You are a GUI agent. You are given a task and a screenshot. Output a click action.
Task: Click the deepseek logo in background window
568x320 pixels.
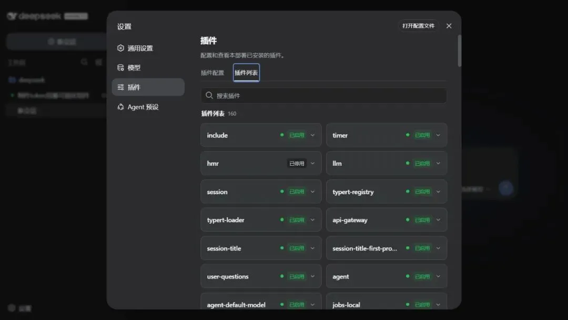click(35, 16)
